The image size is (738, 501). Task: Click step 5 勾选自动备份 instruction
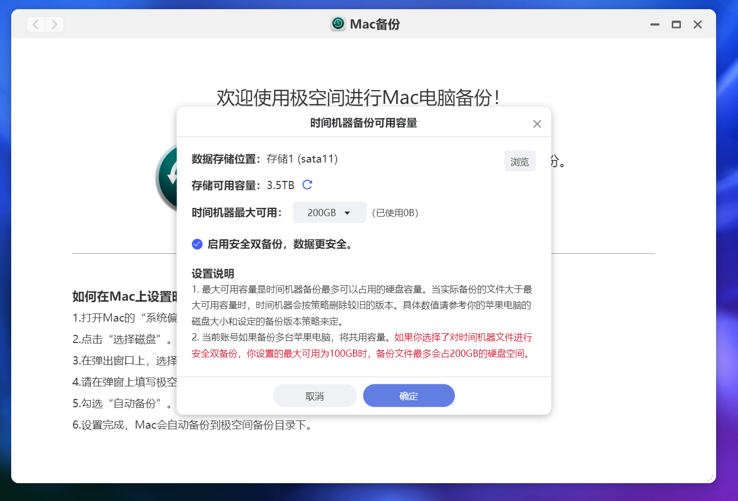[123, 404]
